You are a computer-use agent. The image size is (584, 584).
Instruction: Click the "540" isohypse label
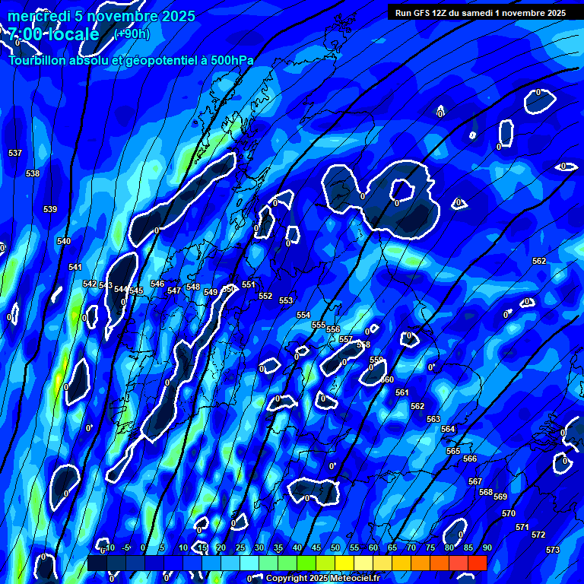[x=64, y=241]
